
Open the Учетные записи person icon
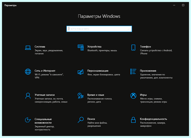coord(28,96)
